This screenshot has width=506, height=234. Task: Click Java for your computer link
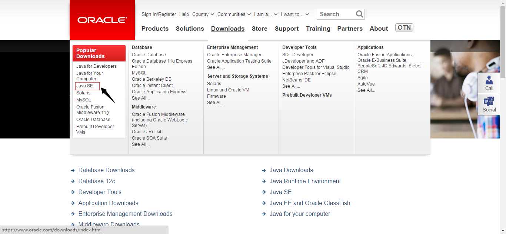click(300, 214)
